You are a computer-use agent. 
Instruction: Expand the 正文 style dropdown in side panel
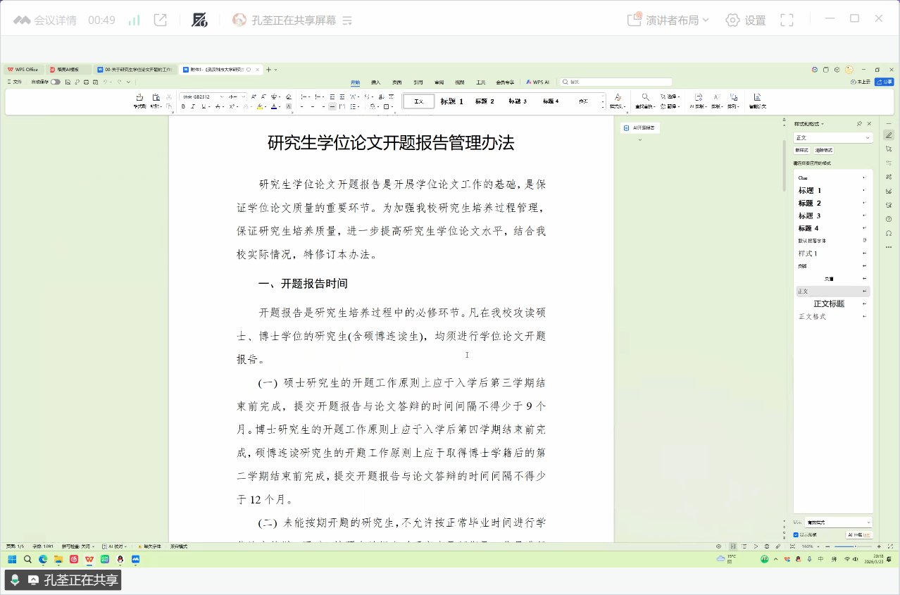tap(868, 138)
